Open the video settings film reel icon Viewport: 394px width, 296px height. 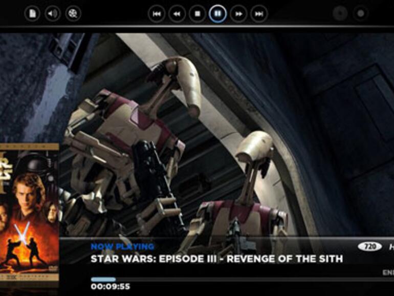(73, 13)
